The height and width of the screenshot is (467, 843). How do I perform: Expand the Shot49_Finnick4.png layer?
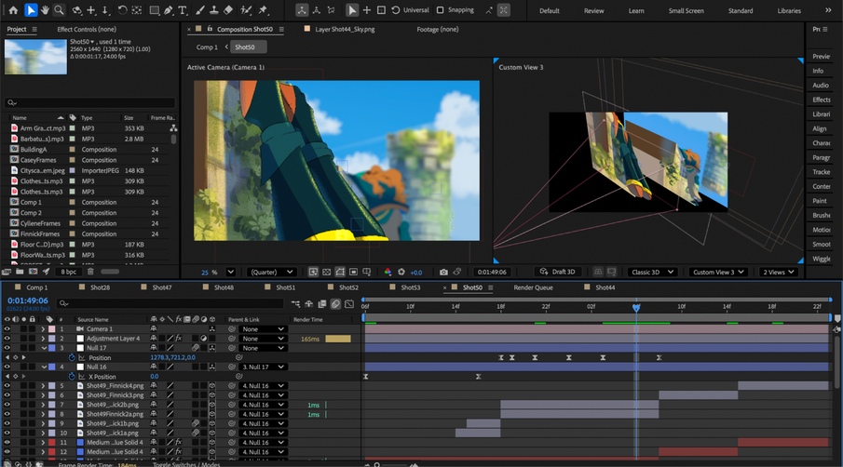point(43,386)
